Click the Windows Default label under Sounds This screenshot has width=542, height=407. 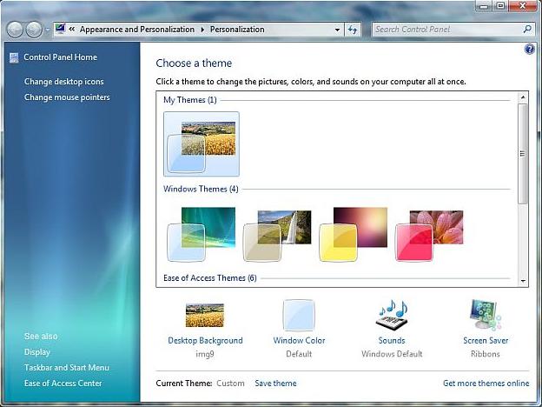tap(392, 354)
